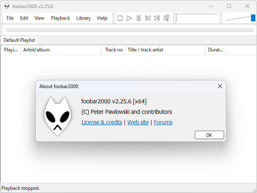This screenshot has width=257, height=193.
Task: Click the Peter Pawlowski copyright text
Action: (127, 112)
